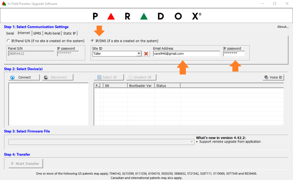Open the Voice ID button
Image resolution: width=293 pixels, height=180 pixels.
pos(273,77)
